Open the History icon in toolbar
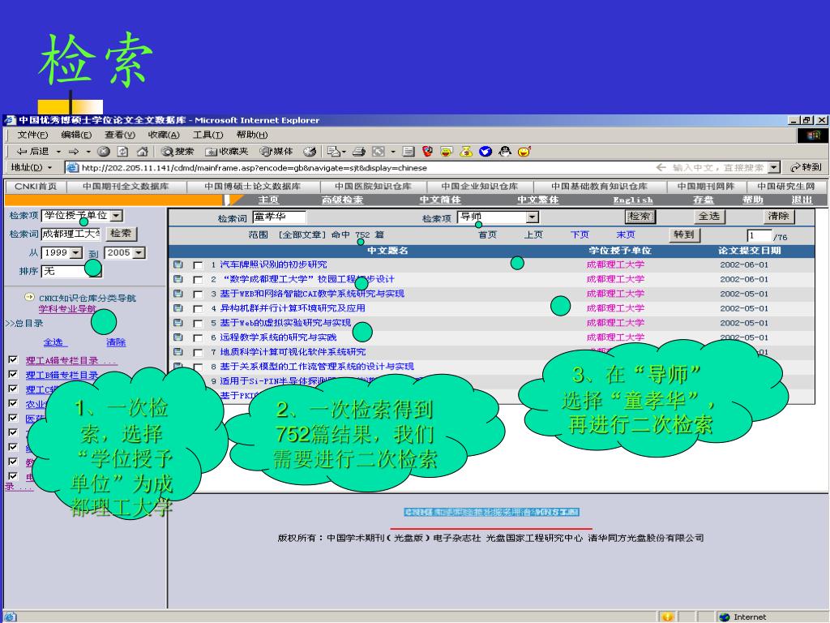The width and height of the screenshot is (830, 623). [310, 152]
